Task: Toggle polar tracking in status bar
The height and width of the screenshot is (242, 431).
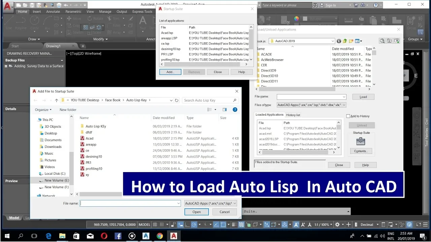Action: pyautogui.click(x=194, y=225)
